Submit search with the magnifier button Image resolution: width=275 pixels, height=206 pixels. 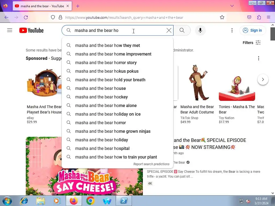point(182,30)
